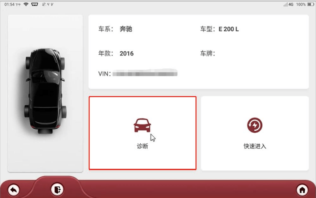Open the 快速进入 quick entry tile
Screen dimensions: 316x198
coord(255,133)
